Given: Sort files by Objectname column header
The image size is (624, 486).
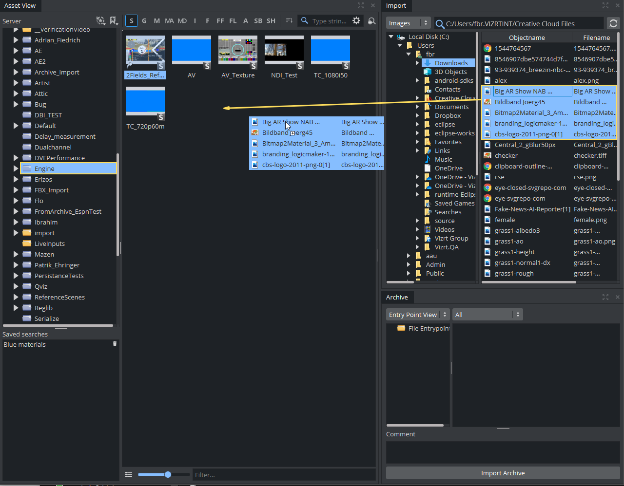Looking at the screenshot, I should click(526, 37).
